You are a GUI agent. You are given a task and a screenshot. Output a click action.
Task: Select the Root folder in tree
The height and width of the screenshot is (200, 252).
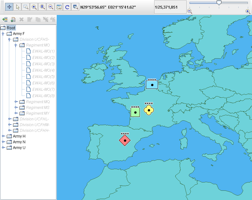pos(11,28)
